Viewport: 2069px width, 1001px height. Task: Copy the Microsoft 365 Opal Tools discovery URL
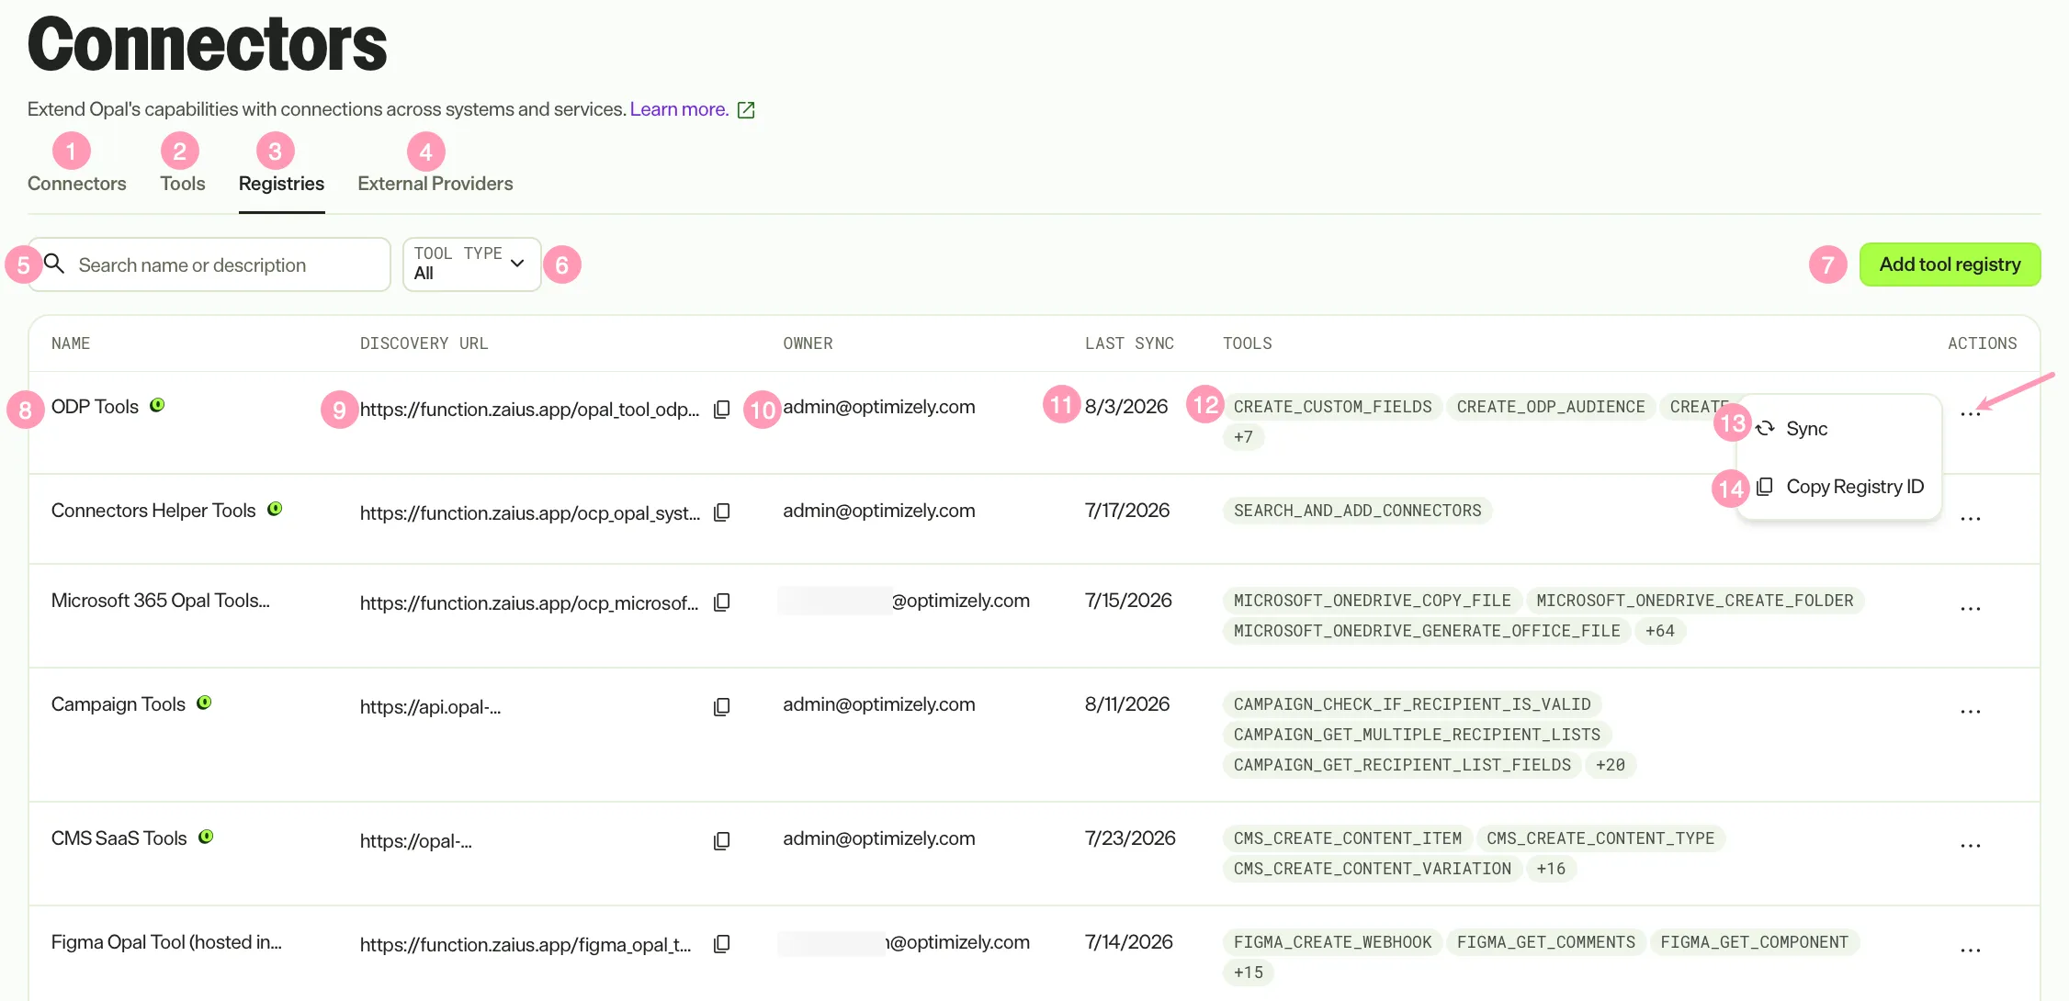(x=722, y=602)
